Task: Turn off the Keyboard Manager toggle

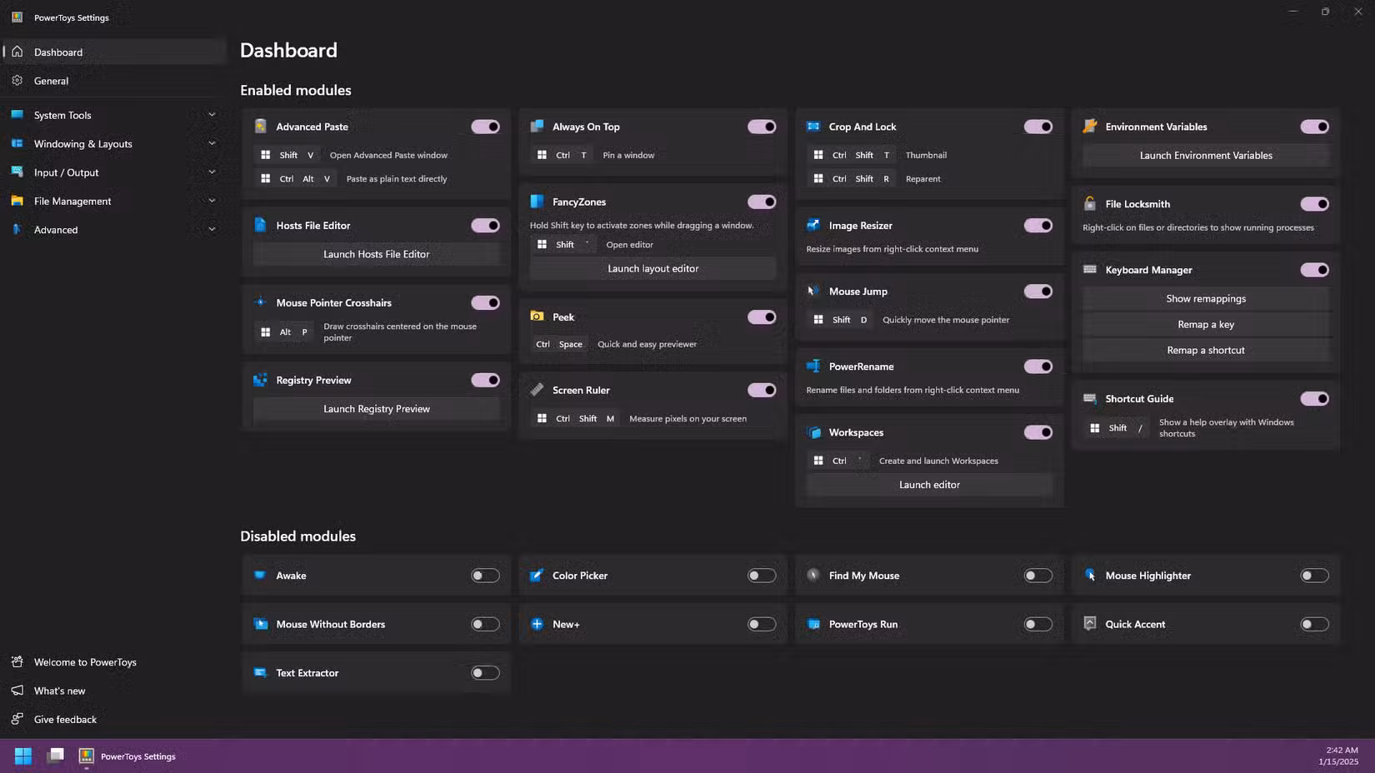Action: point(1314,270)
